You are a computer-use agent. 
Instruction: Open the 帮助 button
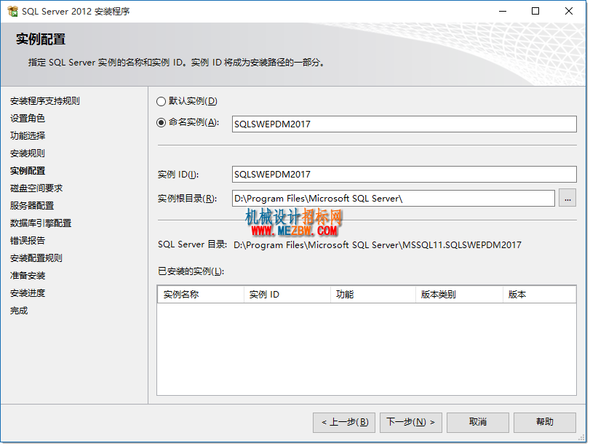point(545,422)
